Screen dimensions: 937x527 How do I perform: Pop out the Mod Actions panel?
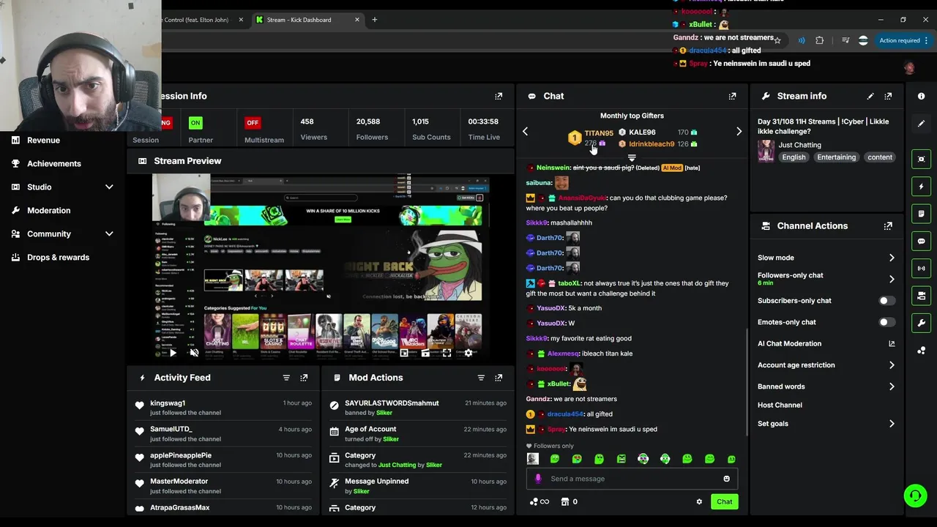click(x=499, y=378)
